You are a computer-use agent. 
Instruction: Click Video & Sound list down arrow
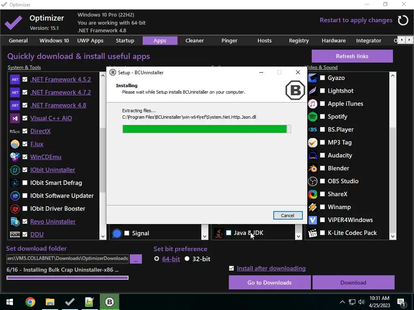point(393,236)
